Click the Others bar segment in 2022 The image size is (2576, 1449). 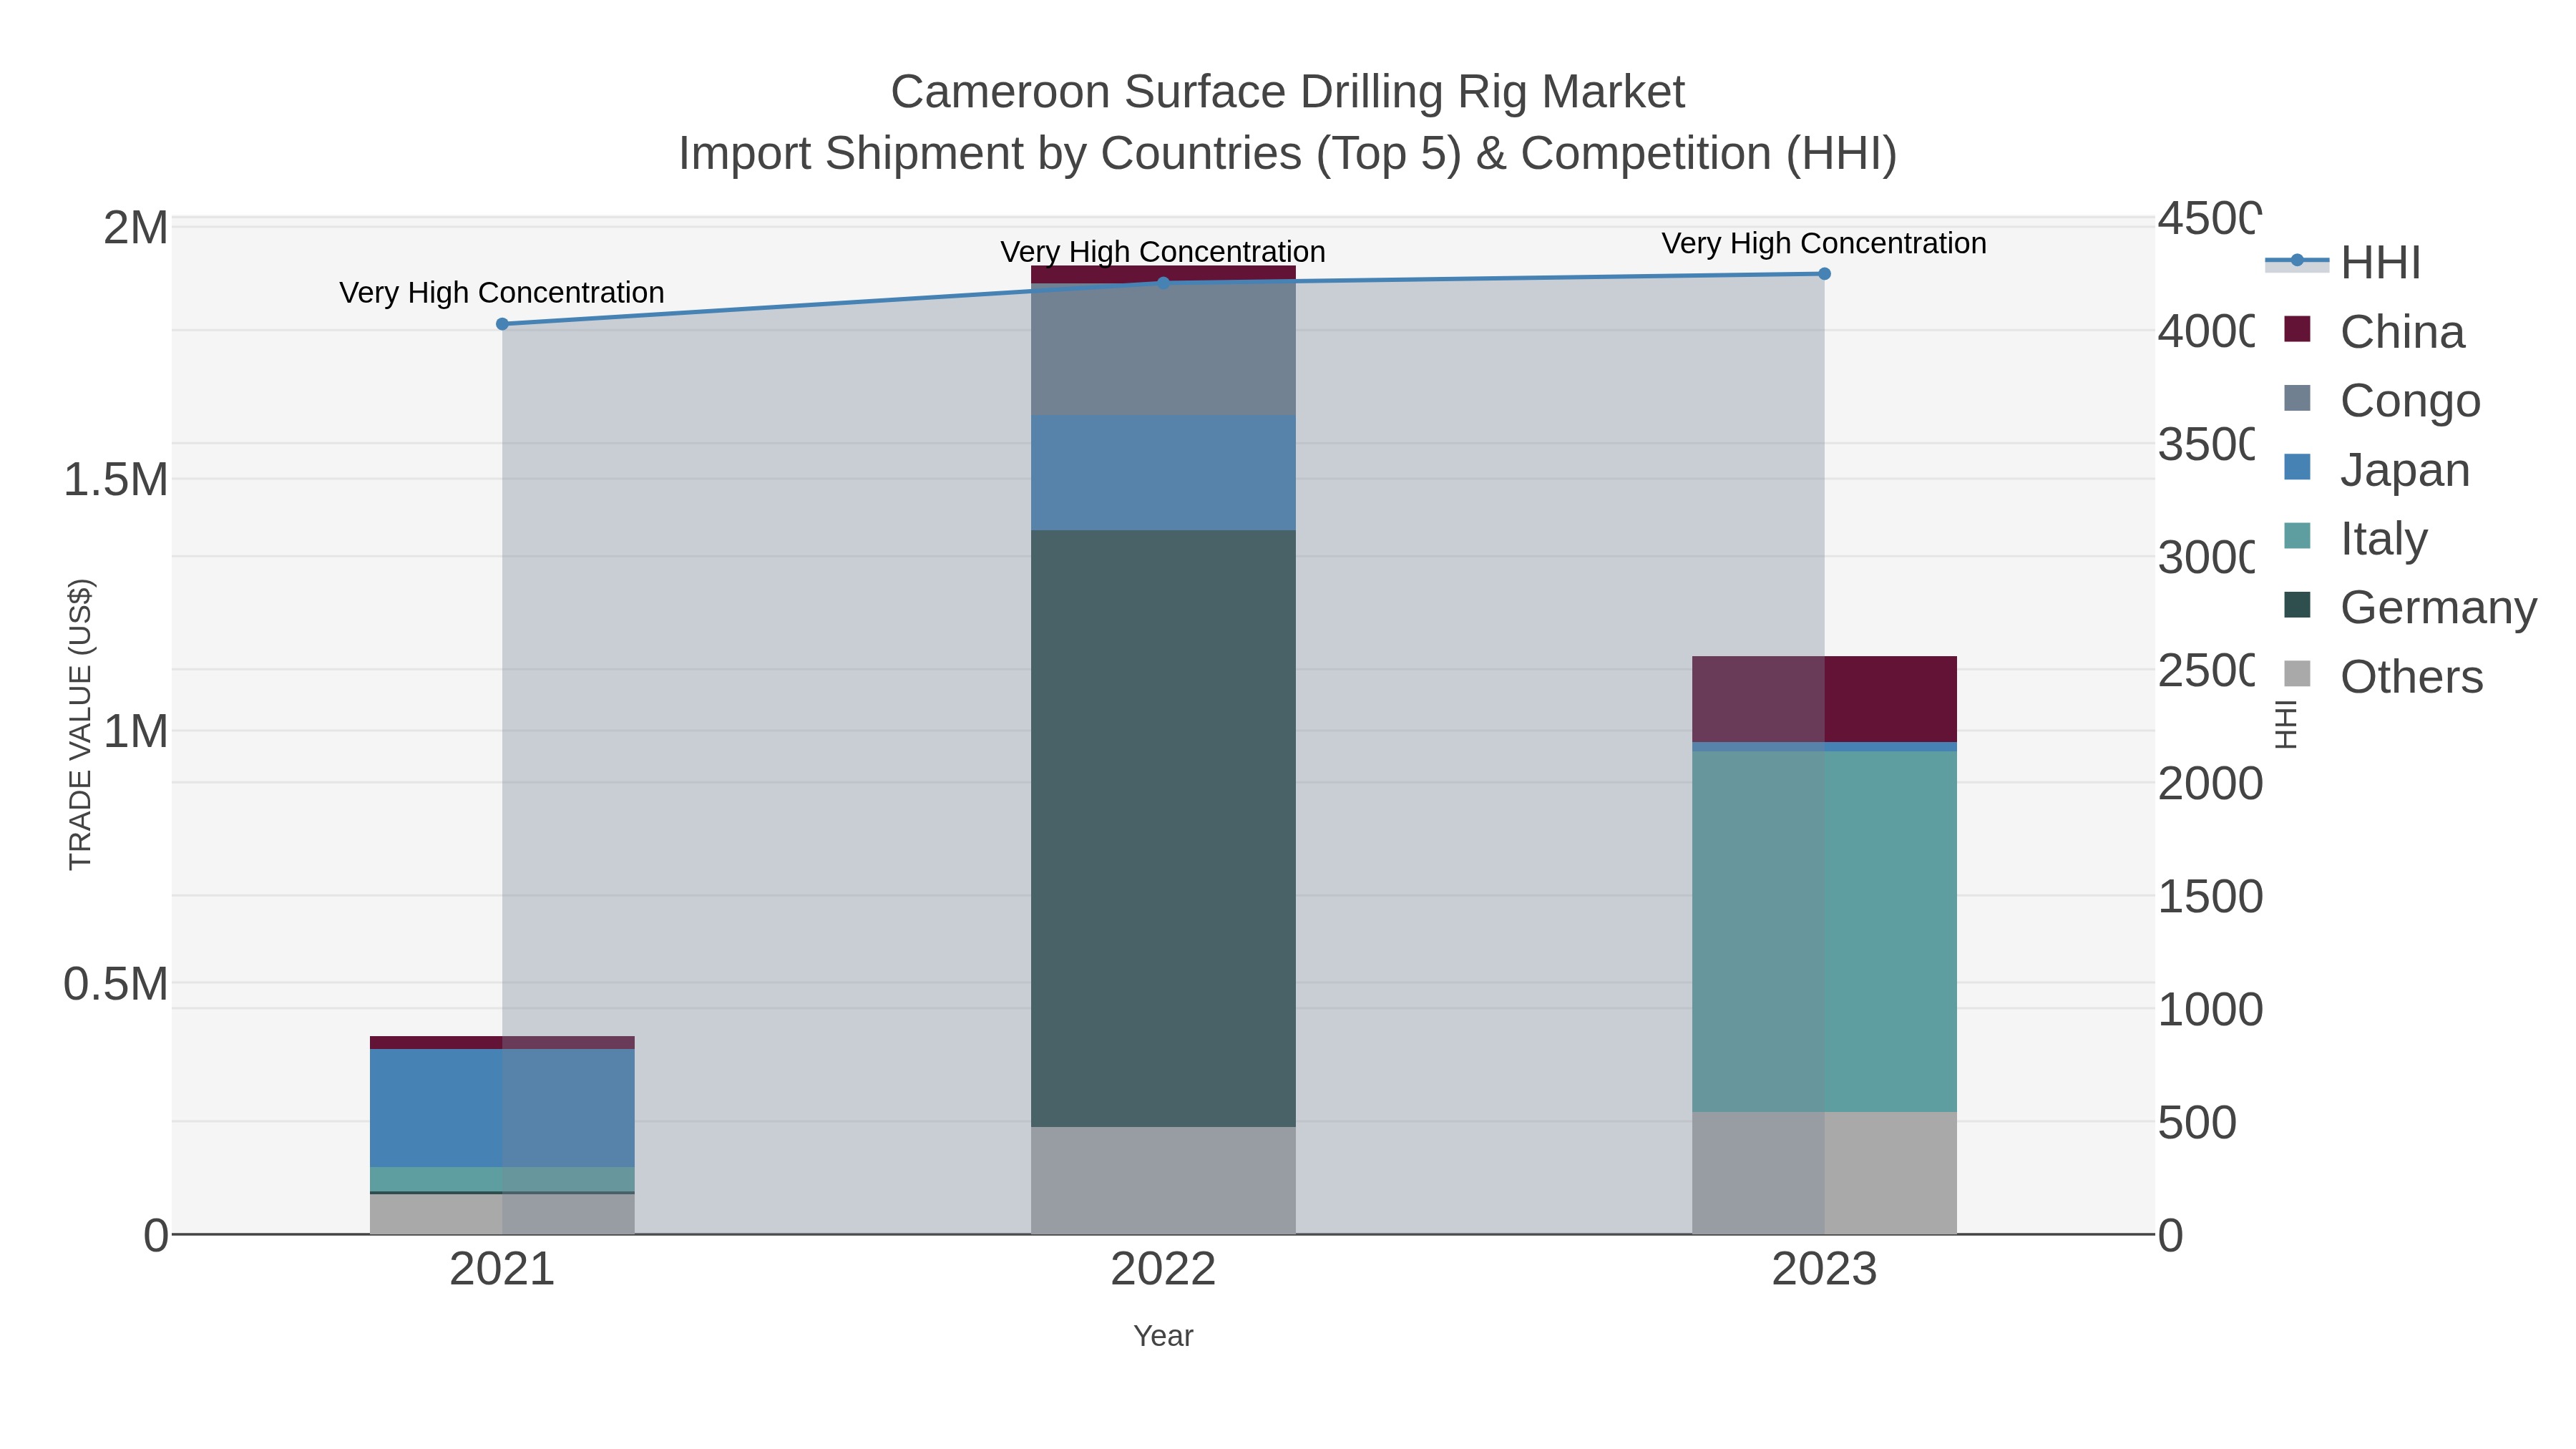[x=1163, y=1181]
